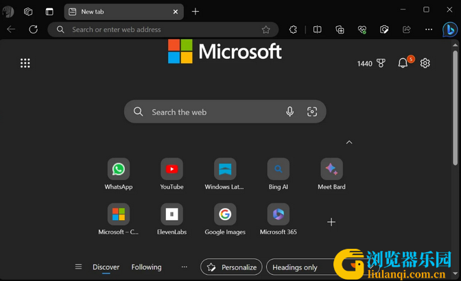Open the WhatsApp quick link
Viewport: 461px width, 281px height.
point(119,174)
